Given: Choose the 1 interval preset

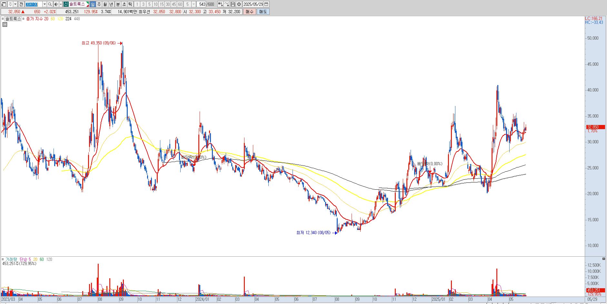Looking at the screenshot, I should (137, 4).
